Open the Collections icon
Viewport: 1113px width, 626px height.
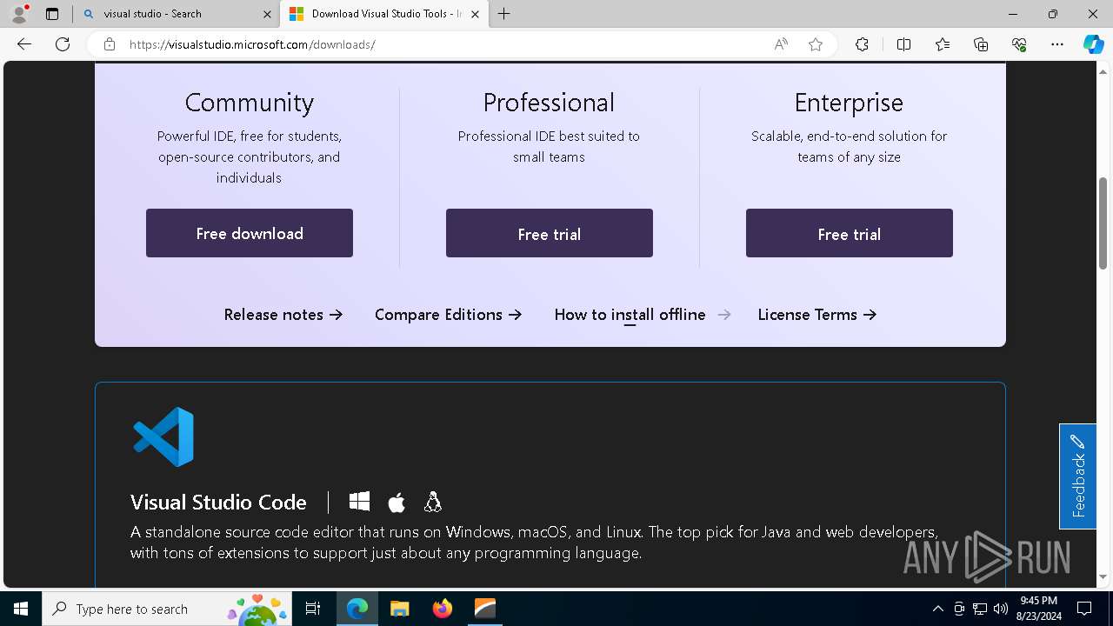click(981, 44)
